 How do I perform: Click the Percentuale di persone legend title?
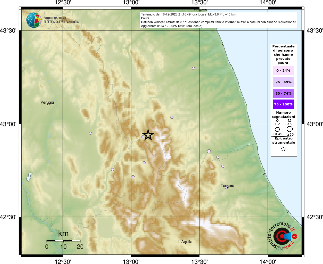point(283,55)
